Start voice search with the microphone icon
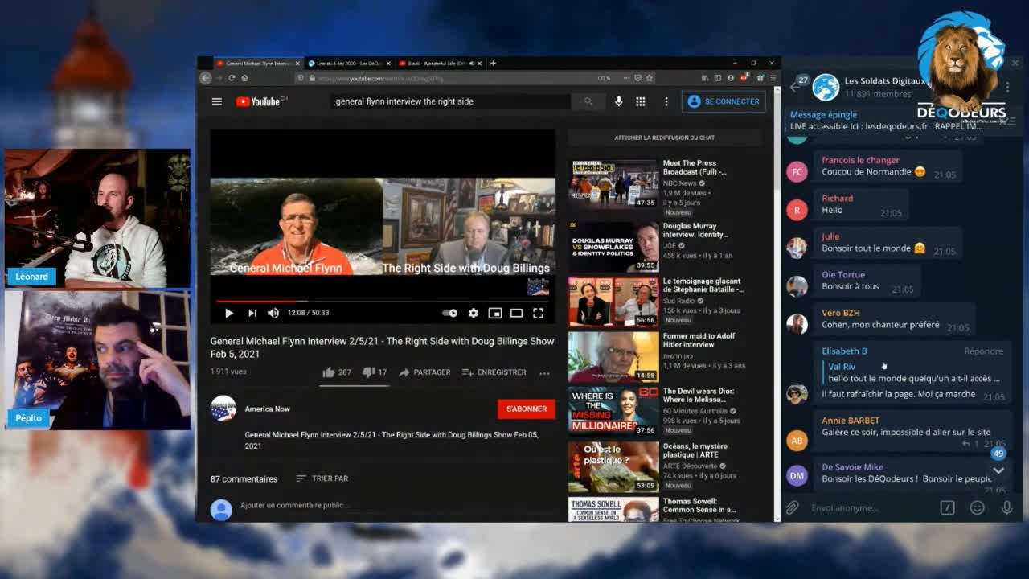This screenshot has width=1029, height=579. [x=618, y=101]
